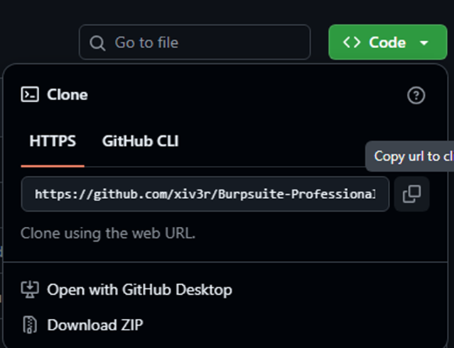Click the 'Clone using the web URL.' text
The image size is (454, 348).
tap(108, 233)
